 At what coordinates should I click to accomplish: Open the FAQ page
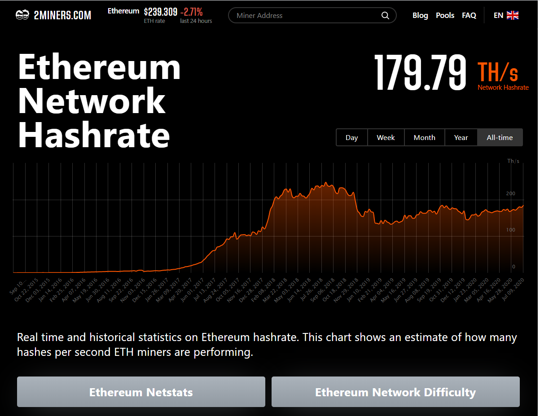pos(469,15)
